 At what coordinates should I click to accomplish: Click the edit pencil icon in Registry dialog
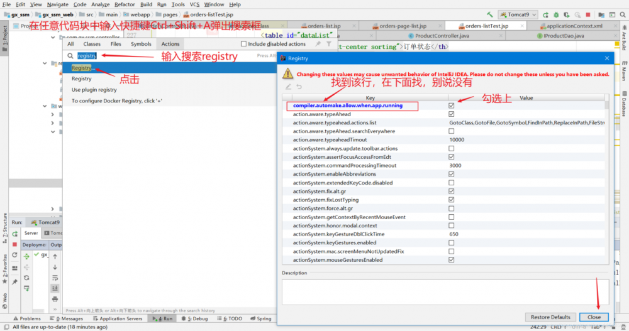tap(288, 87)
